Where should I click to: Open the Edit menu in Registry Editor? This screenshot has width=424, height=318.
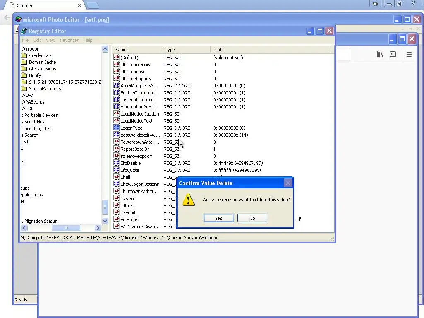tap(37, 40)
